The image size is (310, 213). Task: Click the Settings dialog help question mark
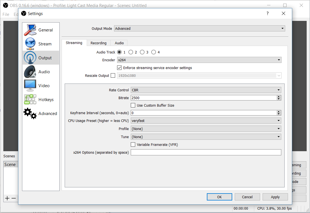[x=268, y=13]
